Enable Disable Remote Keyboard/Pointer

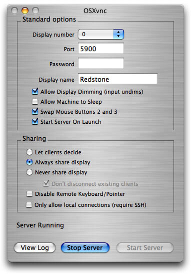(x=29, y=194)
